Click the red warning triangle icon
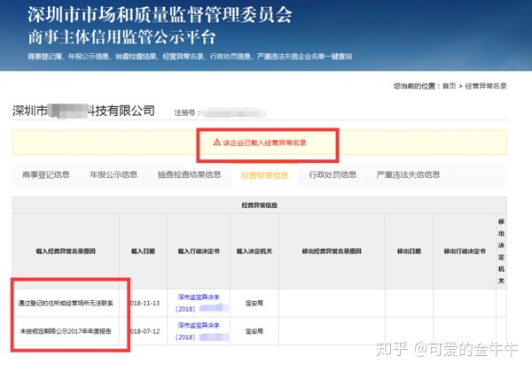The width and height of the screenshot is (532, 371). coord(215,142)
